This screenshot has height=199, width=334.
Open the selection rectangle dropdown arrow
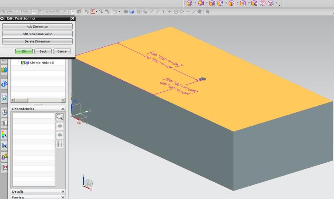[119, 12]
